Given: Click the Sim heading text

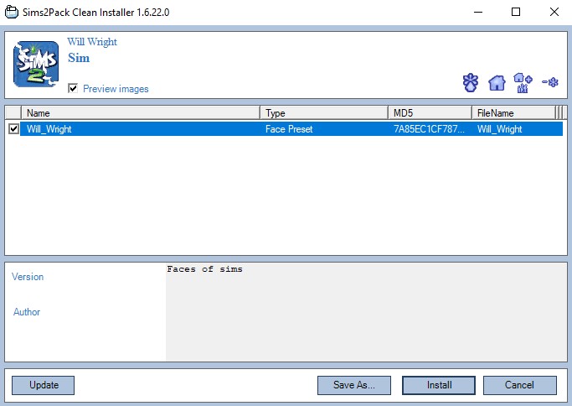Looking at the screenshot, I should 79,58.
